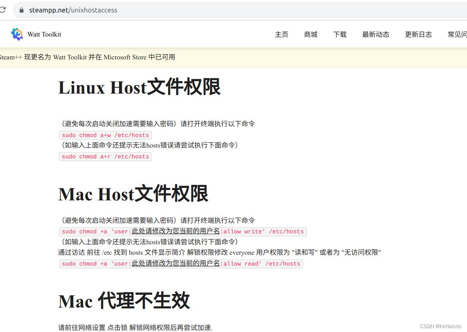This screenshot has width=467, height=332.
Task: Open the cut-off 常见问 nav item
Action: pyautogui.click(x=457, y=34)
